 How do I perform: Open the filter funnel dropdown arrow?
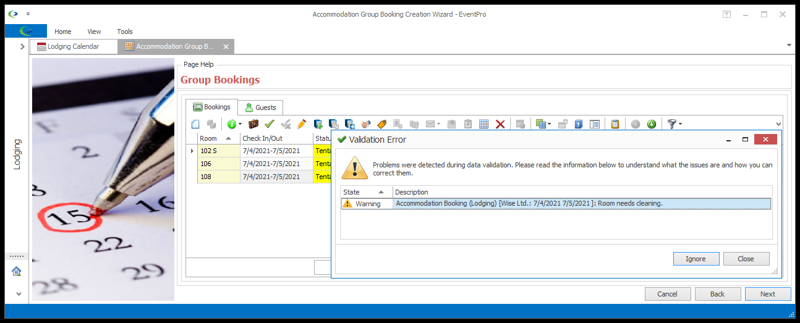click(x=680, y=124)
